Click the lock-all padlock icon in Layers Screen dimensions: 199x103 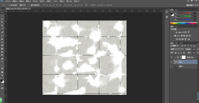(184, 53)
